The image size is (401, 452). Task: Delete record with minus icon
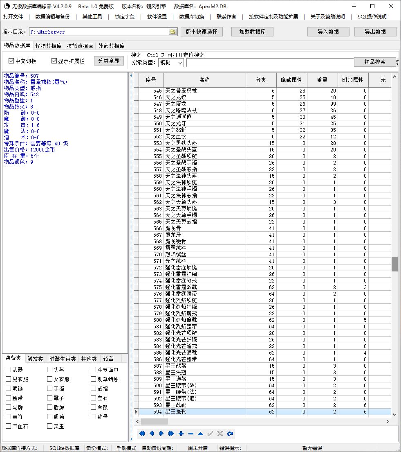pyautogui.click(x=190, y=433)
